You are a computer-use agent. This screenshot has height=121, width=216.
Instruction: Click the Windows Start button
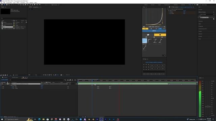coord(2,119)
